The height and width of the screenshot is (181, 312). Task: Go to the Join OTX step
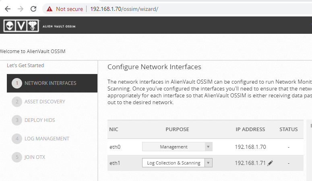pyautogui.click(x=35, y=157)
